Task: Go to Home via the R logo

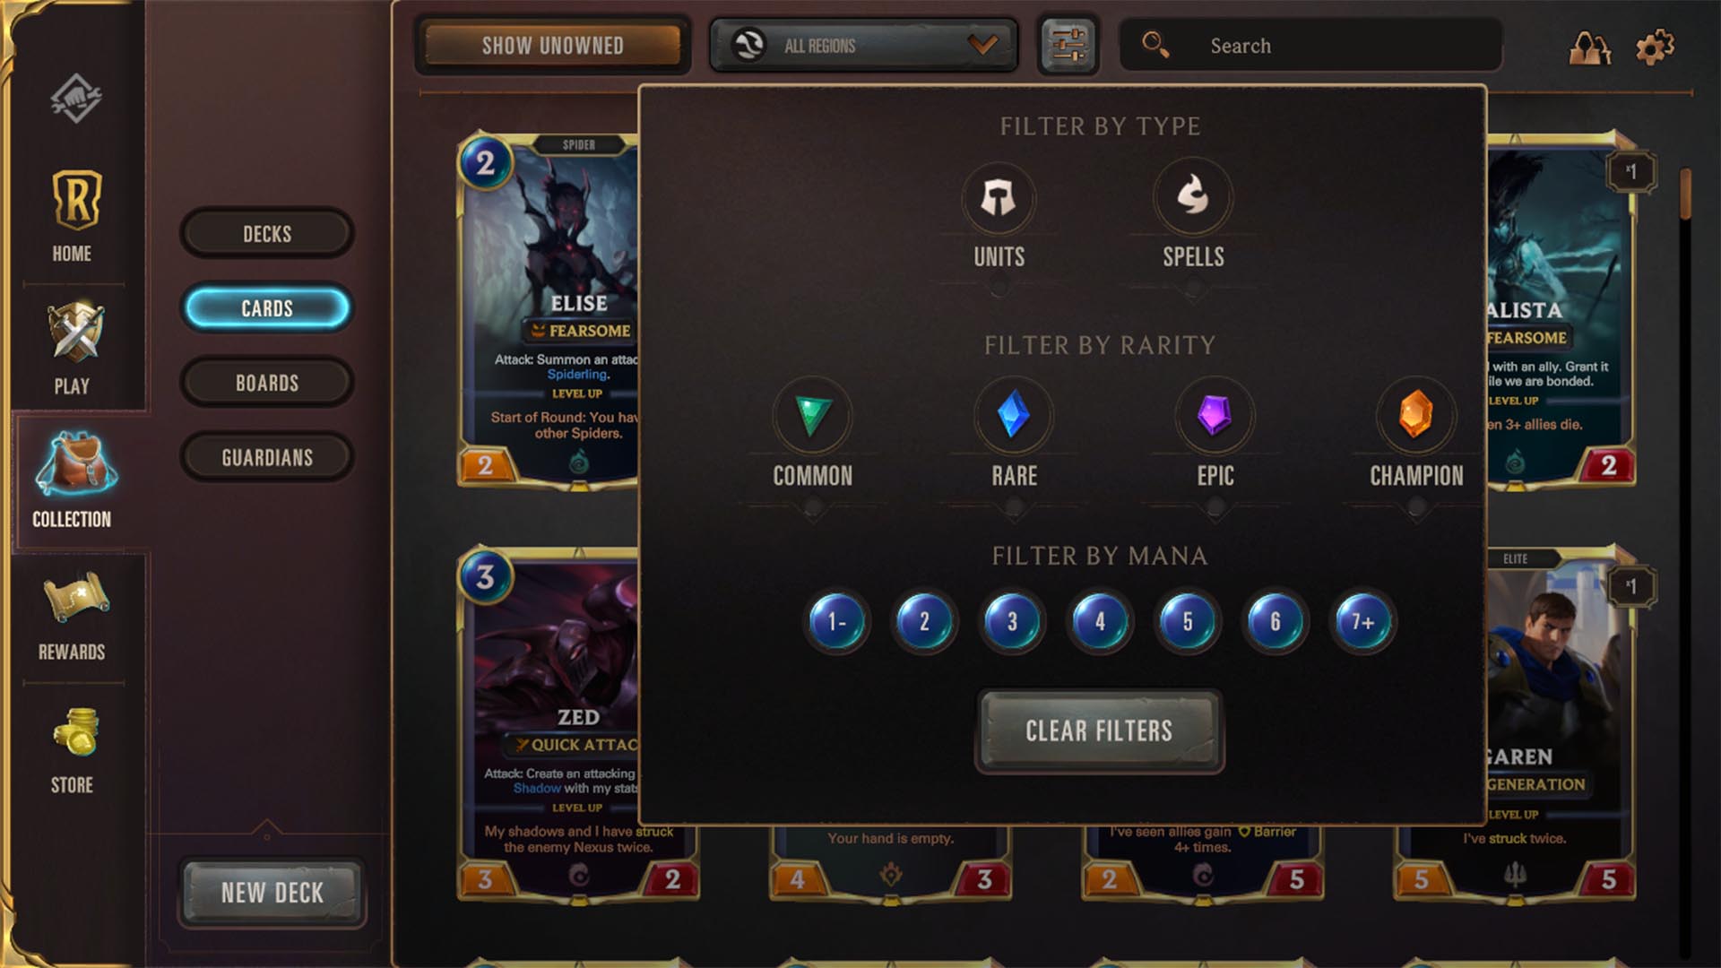Action: click(x=76, y=199)
